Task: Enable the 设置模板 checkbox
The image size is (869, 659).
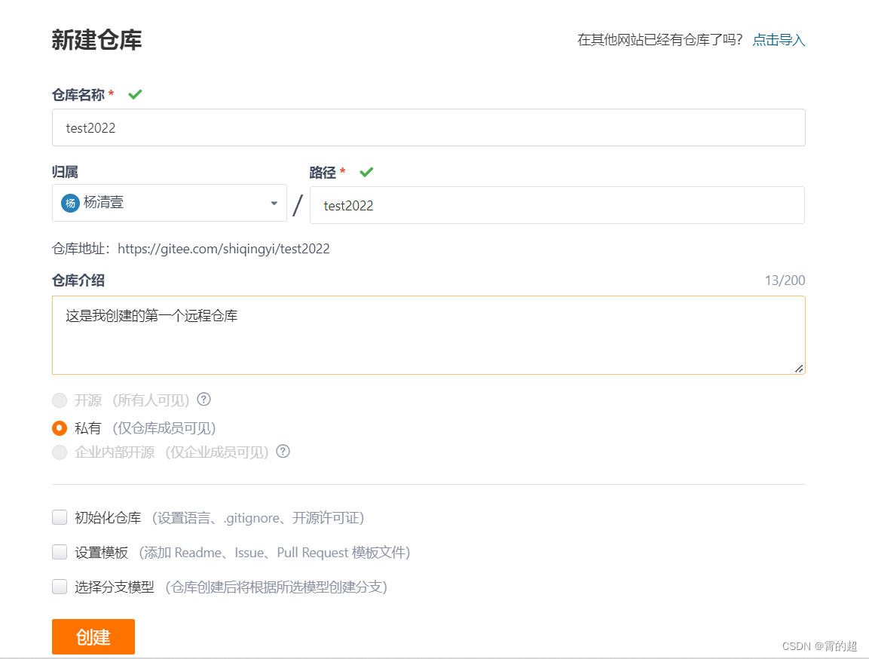Action: (x=60, y=552)
